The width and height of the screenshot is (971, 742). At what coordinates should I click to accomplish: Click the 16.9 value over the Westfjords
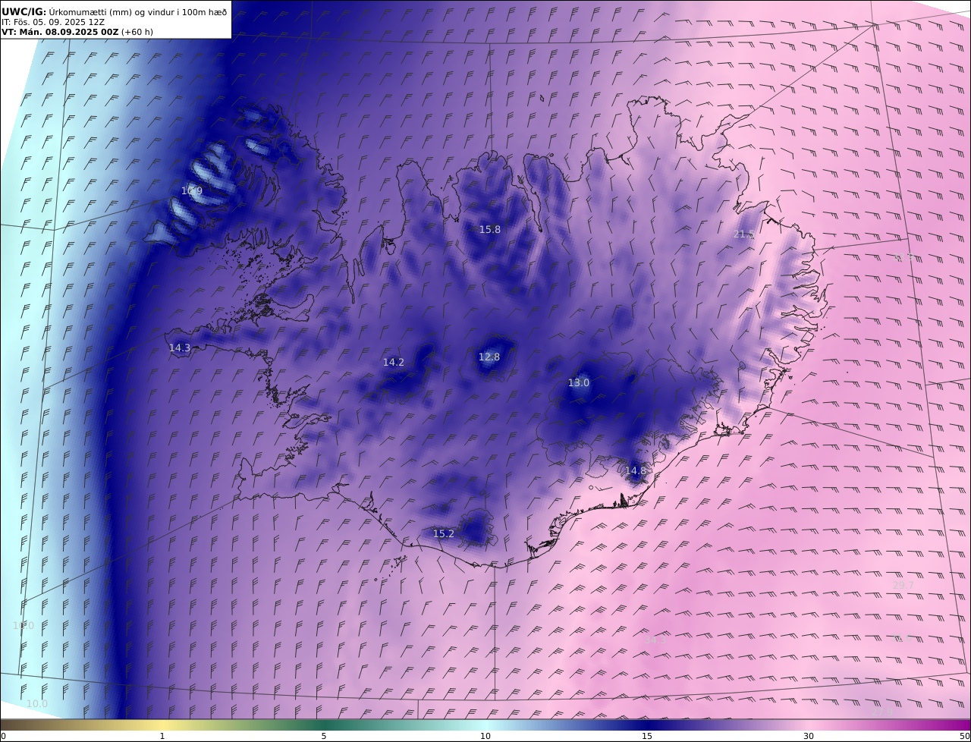click(192, 191)
